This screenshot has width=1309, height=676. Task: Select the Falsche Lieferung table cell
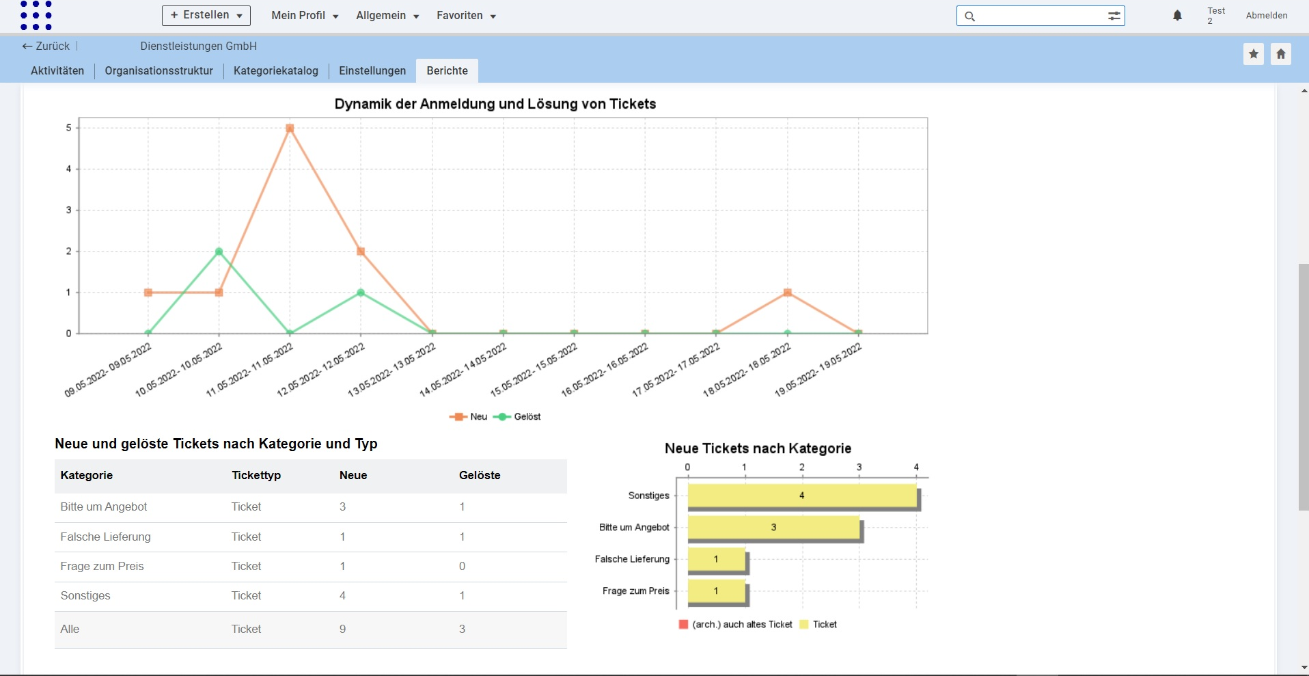pos(106,537)
